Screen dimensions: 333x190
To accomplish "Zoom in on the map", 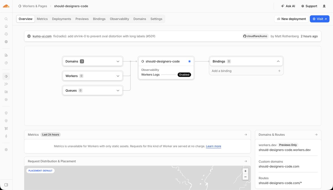I will pyautogui.click(x=245, y=171).
